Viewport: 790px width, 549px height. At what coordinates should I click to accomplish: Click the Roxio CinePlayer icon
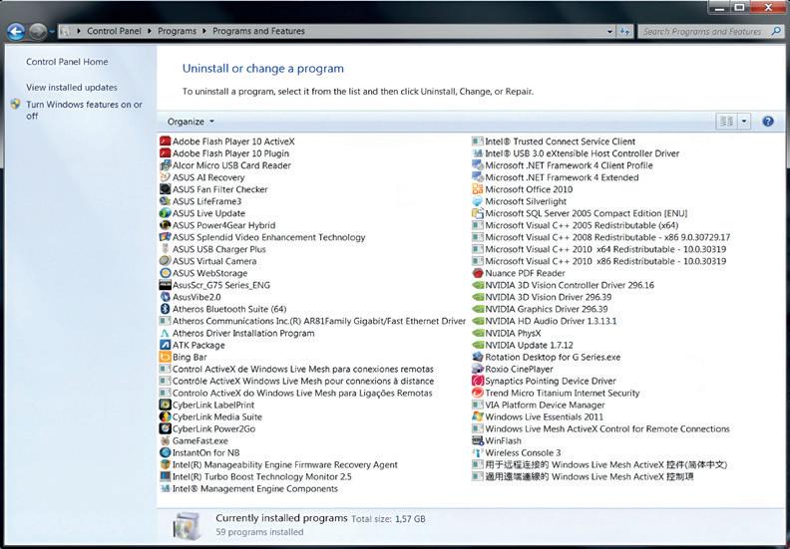coord(477,369)
